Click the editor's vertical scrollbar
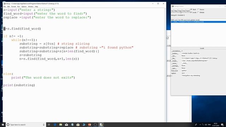Image resolution: width=226 pixels, height=127 pixels. pyautogui.click(x=165, y=65)
